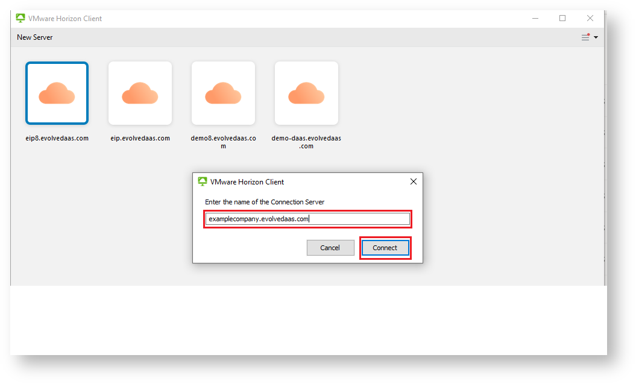Choose the demo8.evolvedaas.com cloud icon
Image resolution: width=636 pixels, height=384 pixels.
223,93
